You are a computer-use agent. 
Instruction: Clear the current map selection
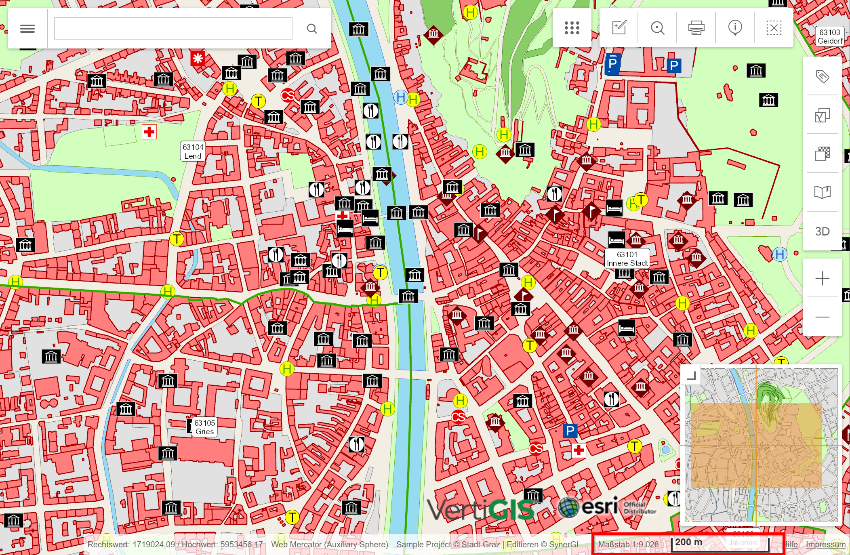point(774,27)
